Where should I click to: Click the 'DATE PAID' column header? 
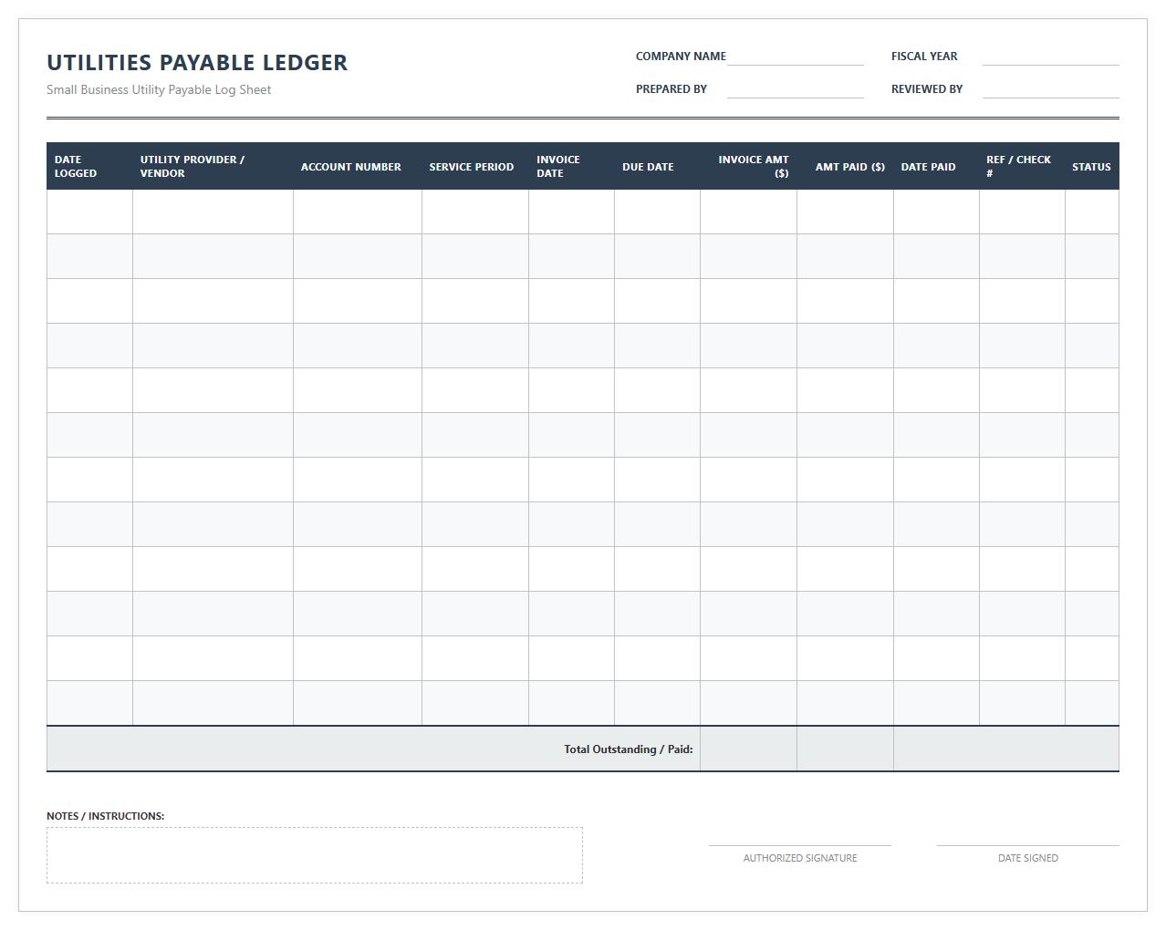(936, 166)
